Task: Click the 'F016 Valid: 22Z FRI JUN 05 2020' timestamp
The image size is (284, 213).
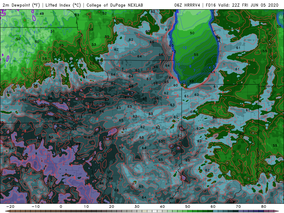Action: click(x=242, y=5)
